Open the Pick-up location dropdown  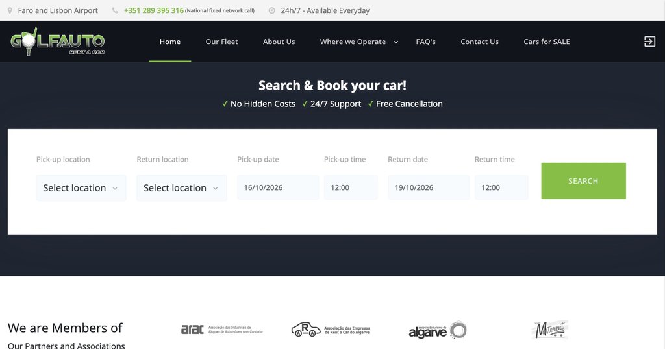tap(81, 188)
